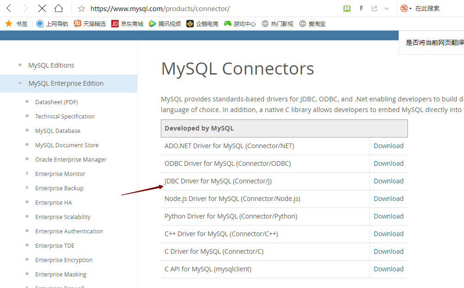The image size is (464, 288).
Task: Collapse MySQL Enterprise Edition arrow
Action: pos(20,83)
